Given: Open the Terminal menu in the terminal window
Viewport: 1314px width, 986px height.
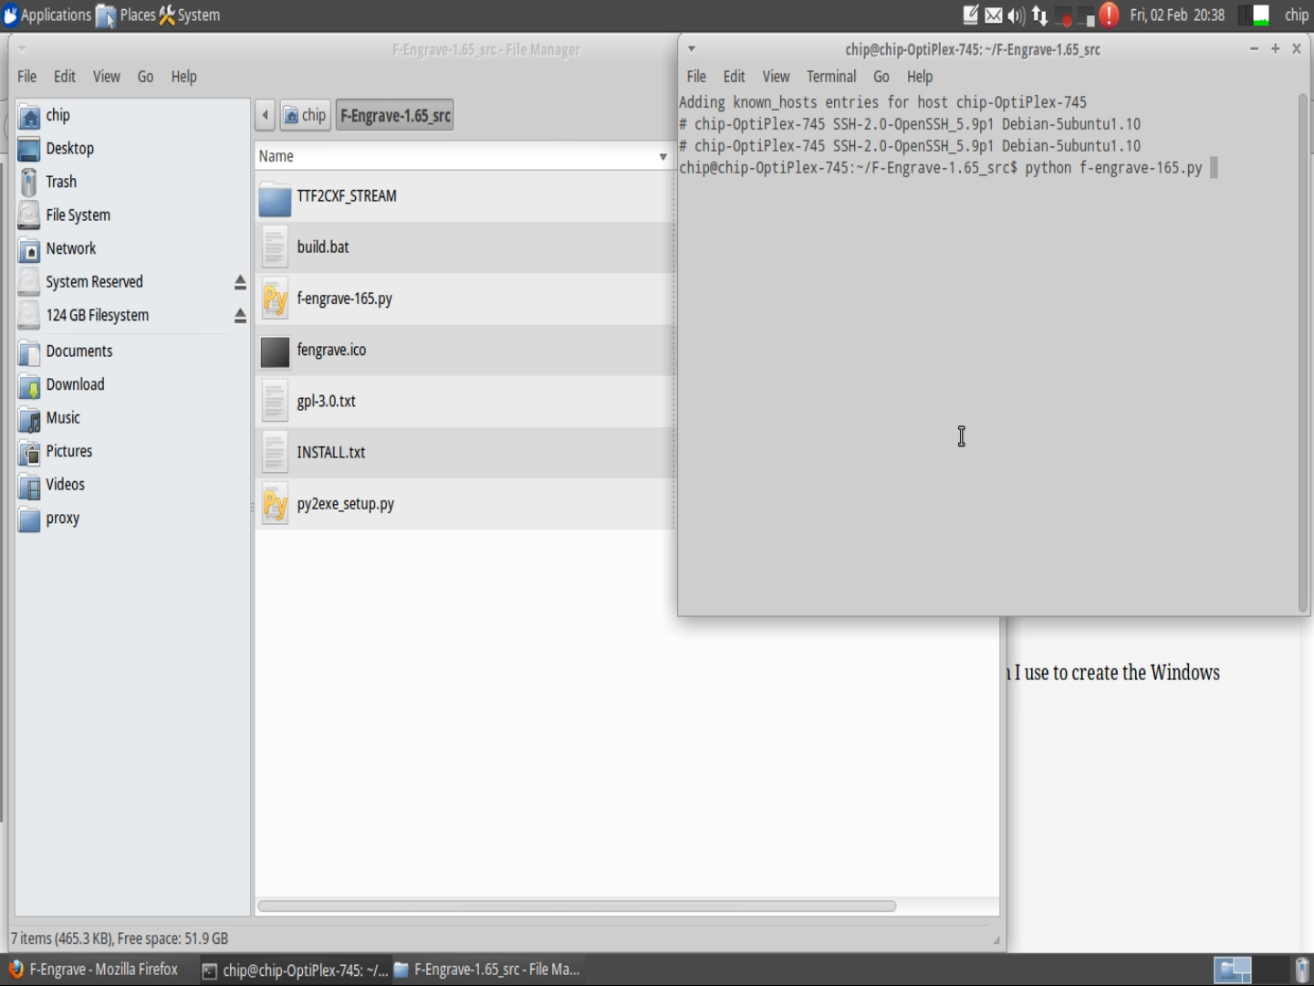Looking at the screenshot, I should pos(830,77).
